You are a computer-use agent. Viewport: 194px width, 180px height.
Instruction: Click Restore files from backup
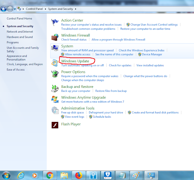point(111,91)
